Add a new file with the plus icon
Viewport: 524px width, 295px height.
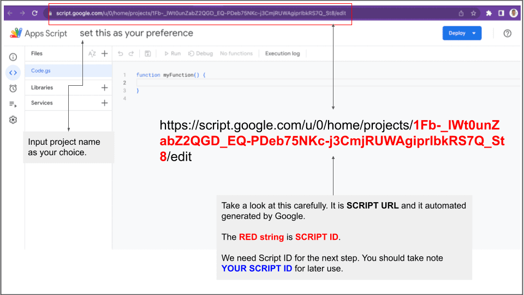[x=105, y=54]
